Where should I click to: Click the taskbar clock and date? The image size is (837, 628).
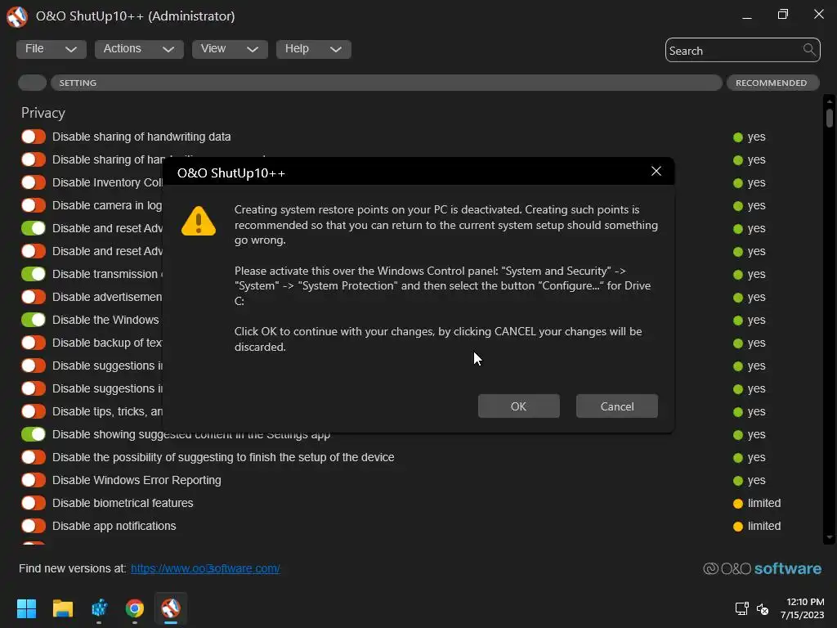click(x=803, y=608)
